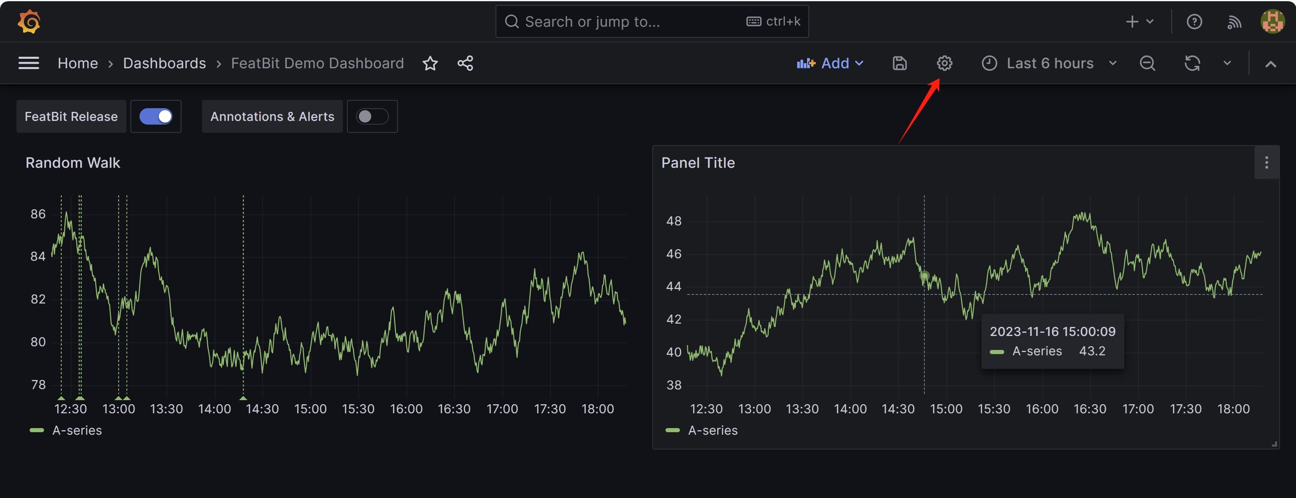Turn off the FeatBit Release toggle

click(x=156, y=117)
